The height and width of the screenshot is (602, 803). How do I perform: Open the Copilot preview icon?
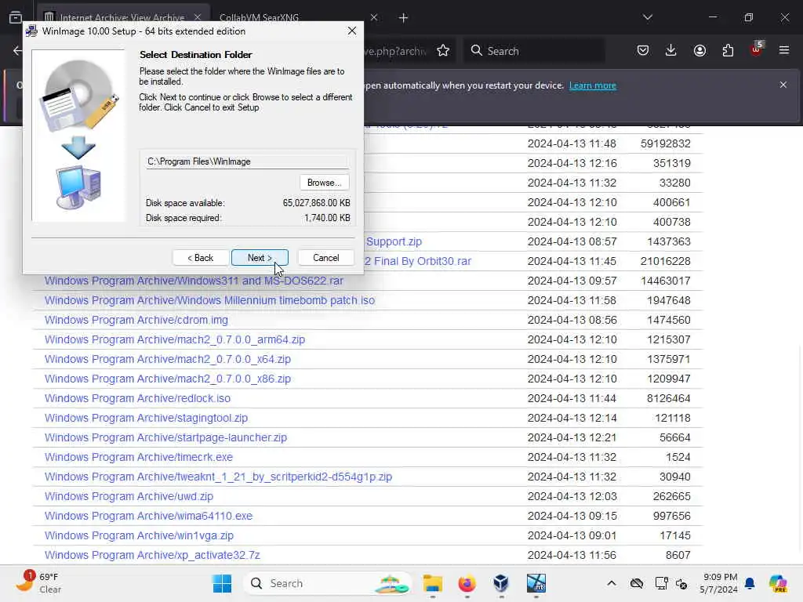point(778,583)
